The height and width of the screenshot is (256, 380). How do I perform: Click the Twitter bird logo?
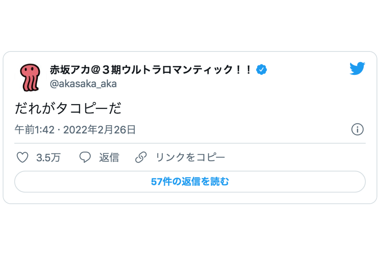(x=357, y=69)
